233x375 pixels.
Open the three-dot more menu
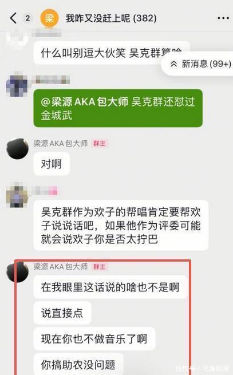coord(223,18)
